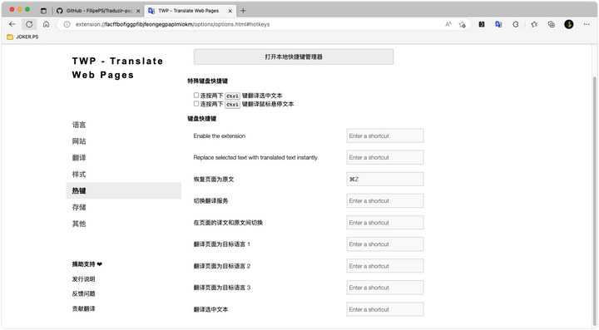Click shortcut field for 翻译选中文本
This screenshot has height=330, width=599.
tap(385, 309)
